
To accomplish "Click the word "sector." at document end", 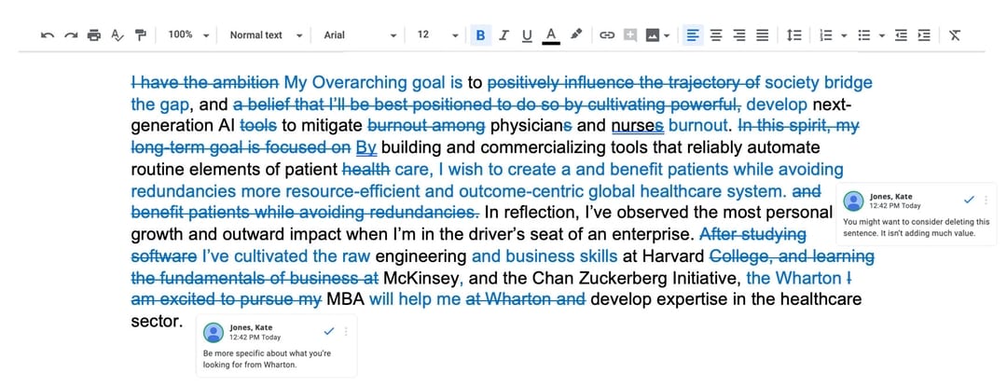I will coord(158,322).
